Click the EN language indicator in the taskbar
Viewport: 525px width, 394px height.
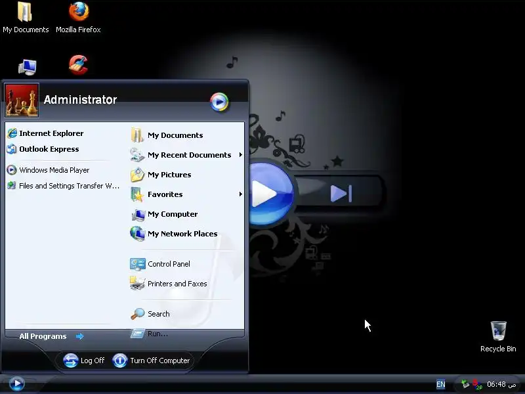point(440,384)
